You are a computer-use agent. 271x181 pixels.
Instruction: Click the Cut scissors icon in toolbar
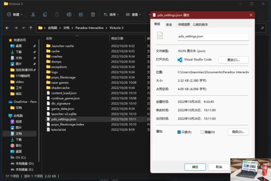pos(33,15)
